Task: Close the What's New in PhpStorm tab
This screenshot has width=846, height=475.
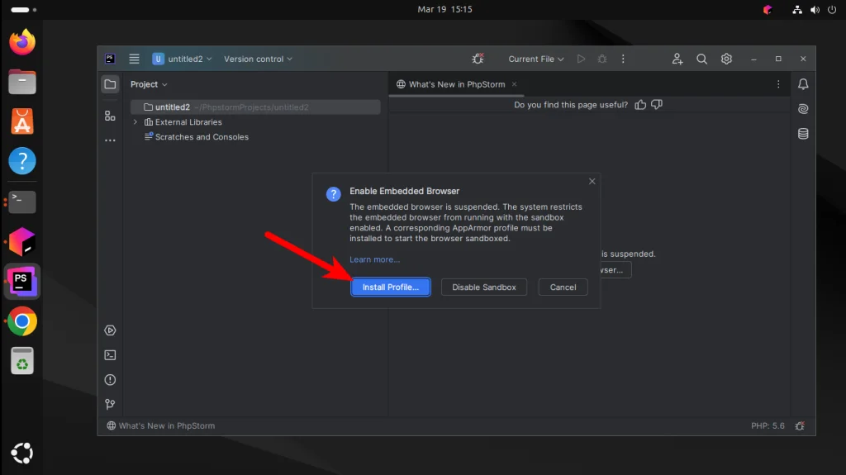Action: pyautogui.click(x=514, y=84)
